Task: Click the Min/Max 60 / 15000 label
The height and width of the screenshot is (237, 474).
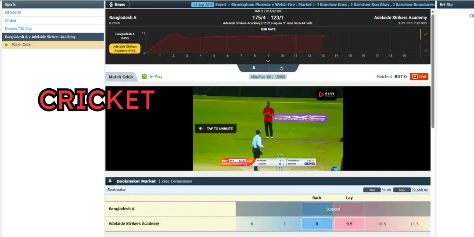Action: tap(268, 77)
